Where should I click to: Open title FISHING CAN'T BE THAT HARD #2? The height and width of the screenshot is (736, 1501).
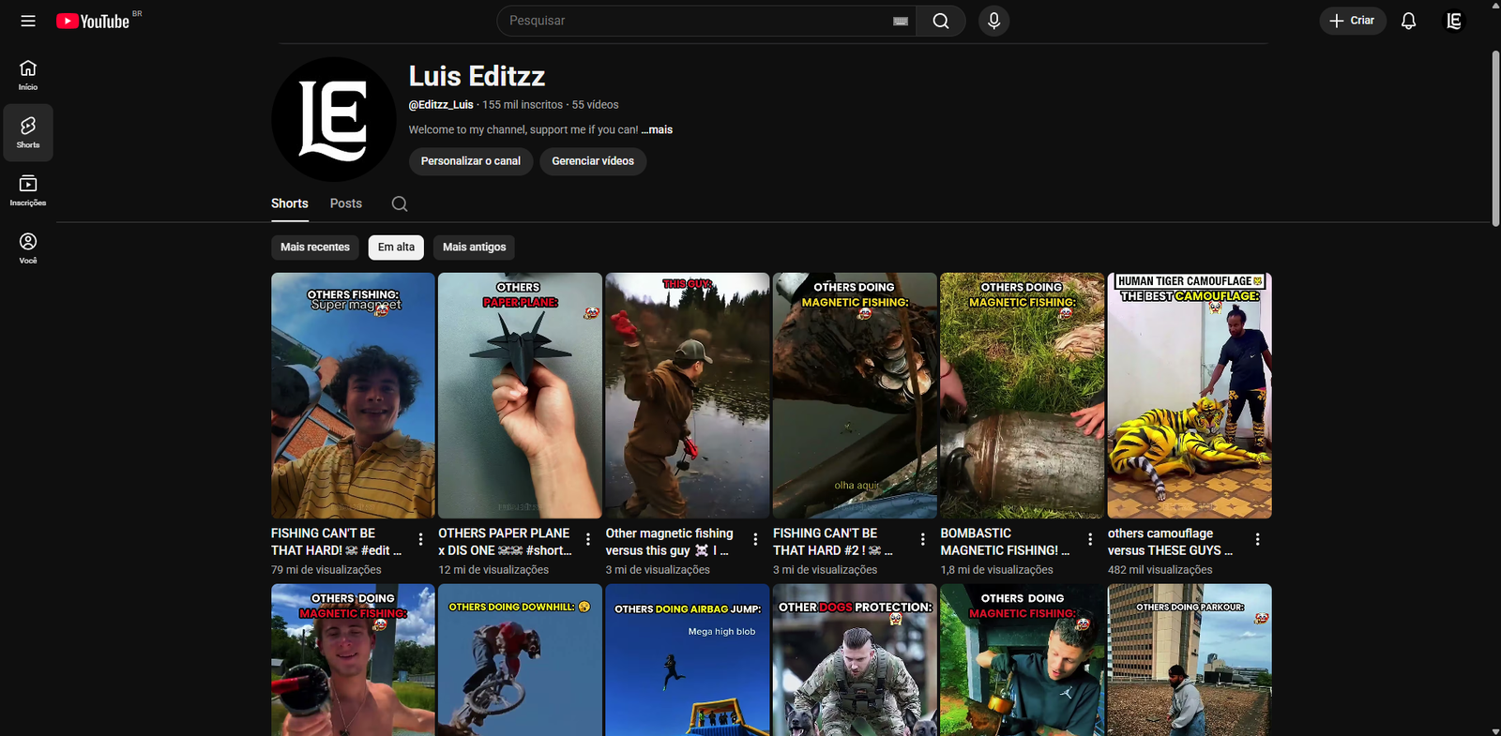pyautogui.click(x=833, y=542)
